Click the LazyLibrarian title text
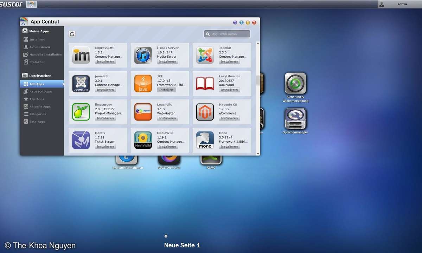Image resolution: width=422 pixels, height=253 pixels. click(x=230, y=76)
